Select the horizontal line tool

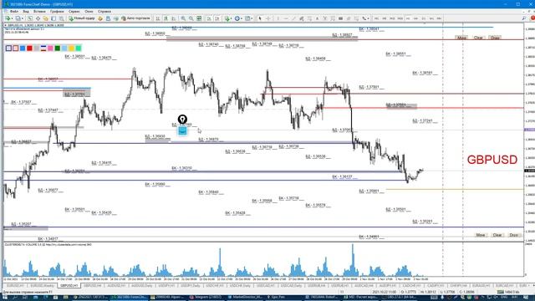[x=286, y=18]
